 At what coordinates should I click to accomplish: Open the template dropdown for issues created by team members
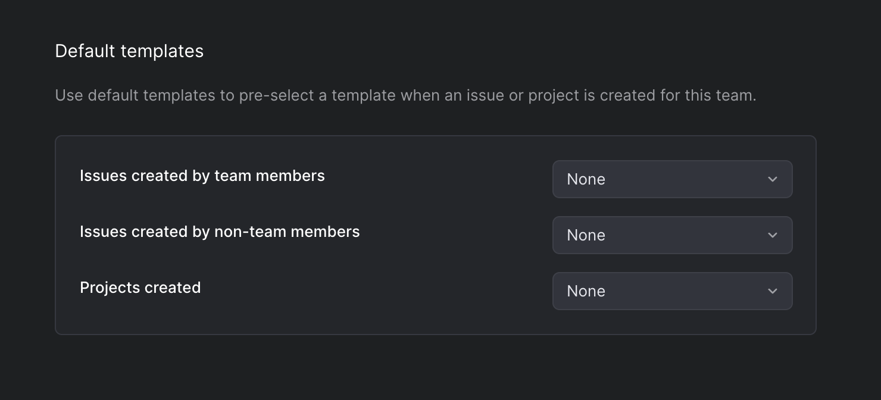pyautogui.click(x=671, y=179)
